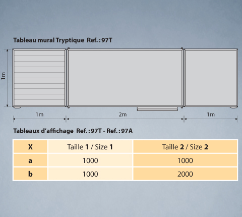Image resolution: width=242 pixels, height=217 pixels.
Task: Click the right 1m width dimension label
Action: pyautogui.click(x=211, y=115)
